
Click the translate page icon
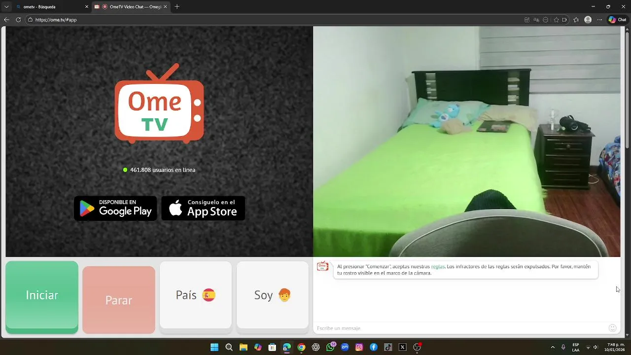(x=536, y=20)
